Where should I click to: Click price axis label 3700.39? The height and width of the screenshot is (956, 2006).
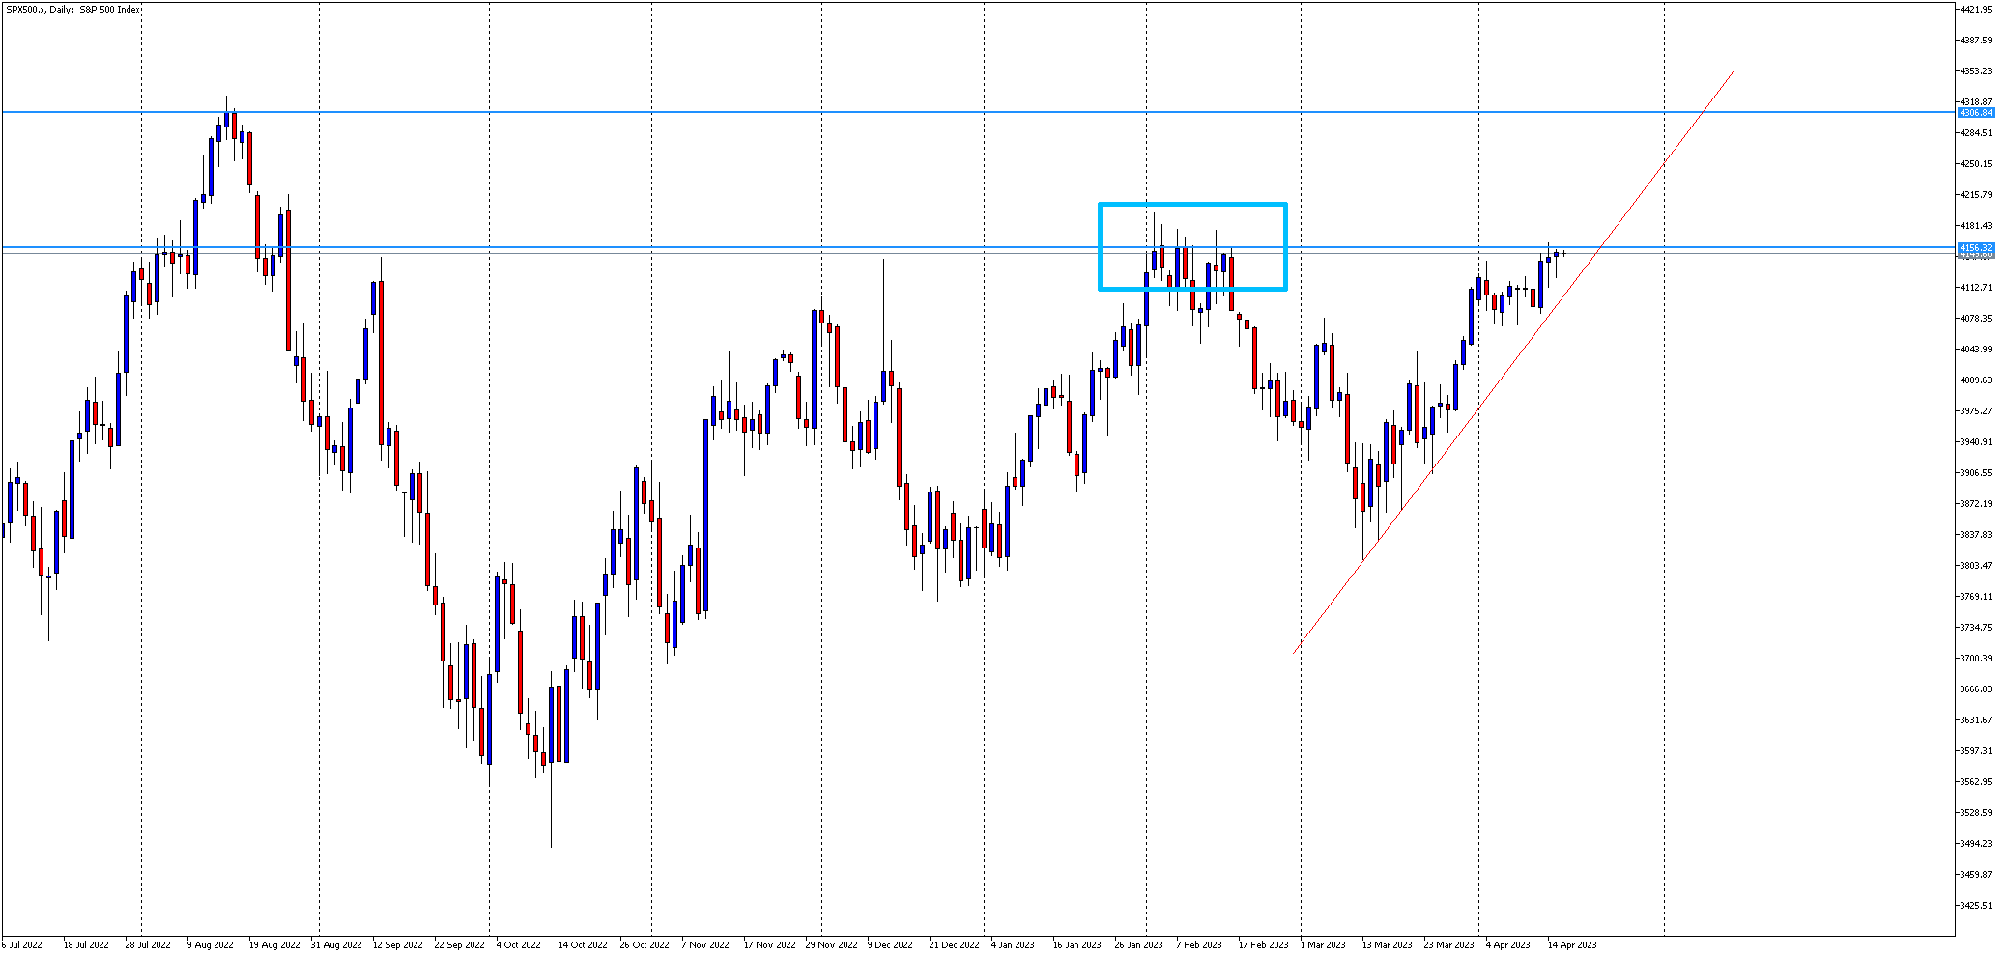tap(1976, 659)
